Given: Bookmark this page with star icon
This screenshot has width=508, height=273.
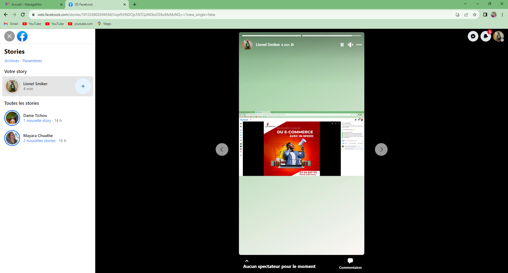Looking at the screenshot, I should click(x=475, y=15).
